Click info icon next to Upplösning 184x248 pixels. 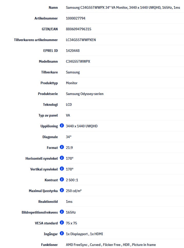pyautogui.click(x=62, y=126)
